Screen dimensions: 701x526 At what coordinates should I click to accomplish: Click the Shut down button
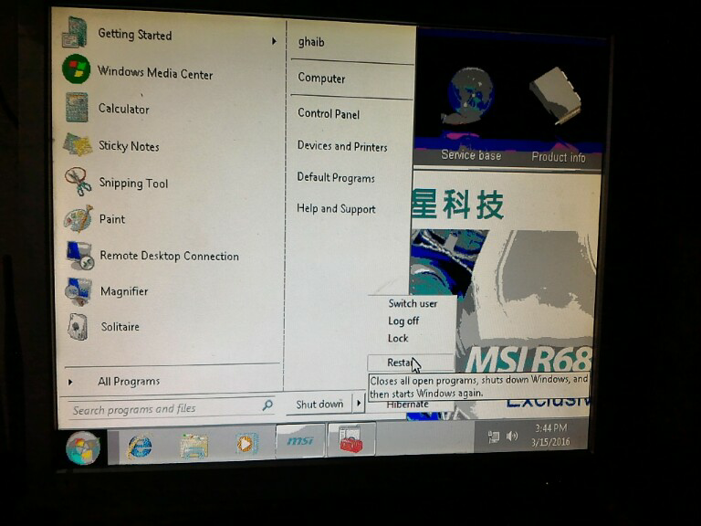319,405
